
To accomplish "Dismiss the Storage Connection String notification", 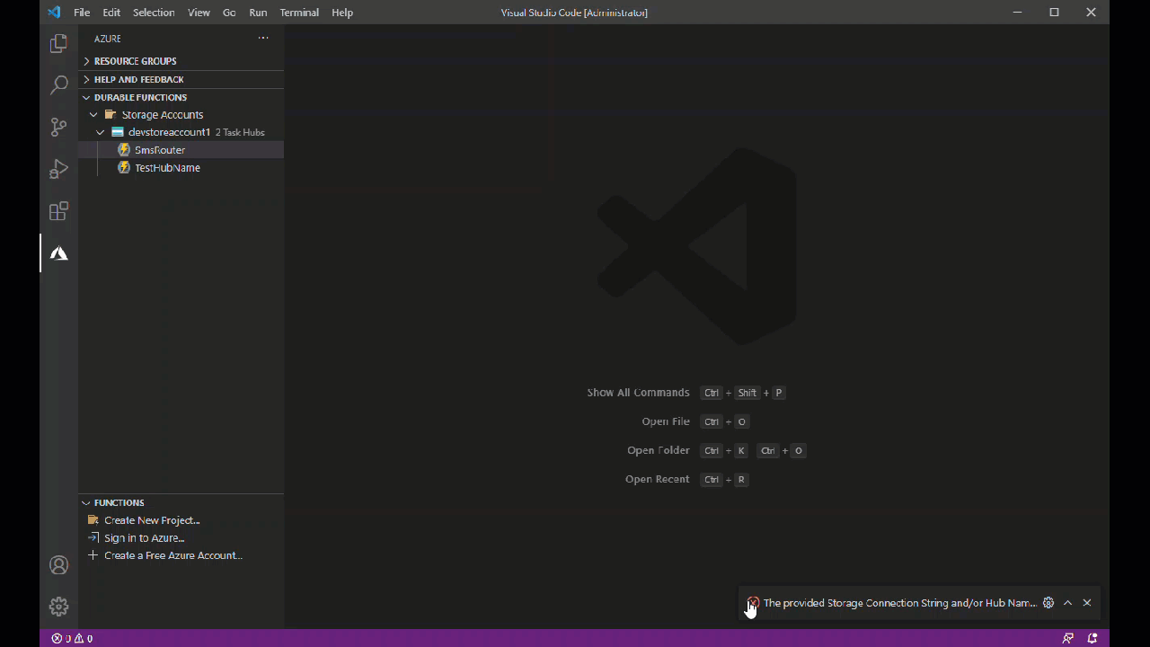I will pos(1087,603).
